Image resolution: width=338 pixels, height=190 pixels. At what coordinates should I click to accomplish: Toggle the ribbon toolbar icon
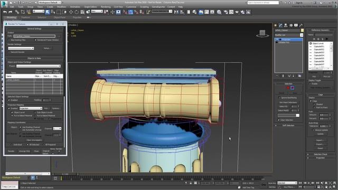pos(201,12)
